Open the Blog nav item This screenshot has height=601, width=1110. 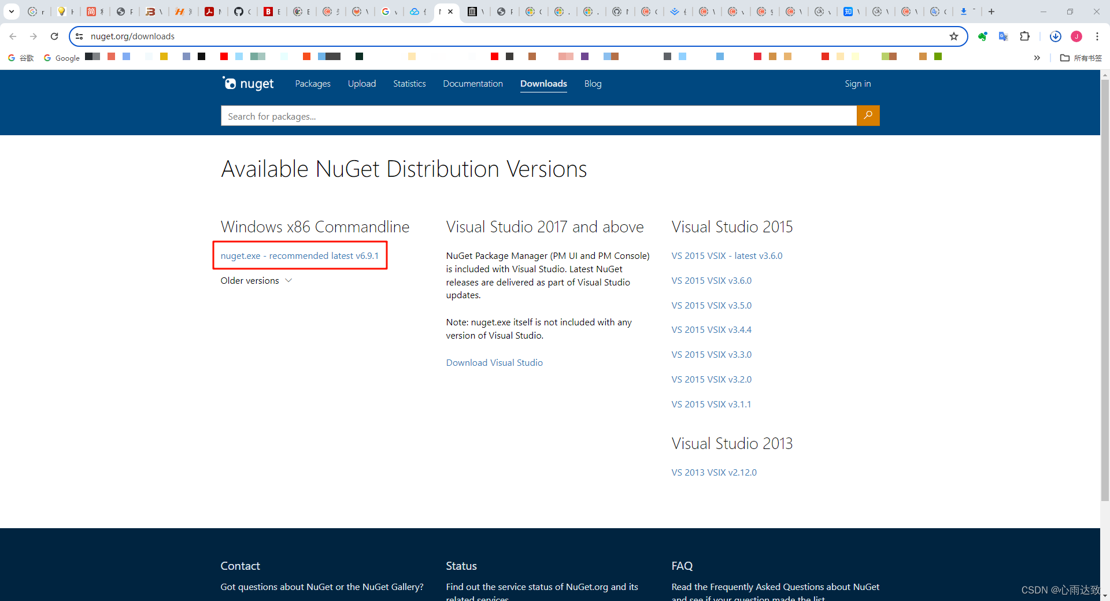click(593, 84)
